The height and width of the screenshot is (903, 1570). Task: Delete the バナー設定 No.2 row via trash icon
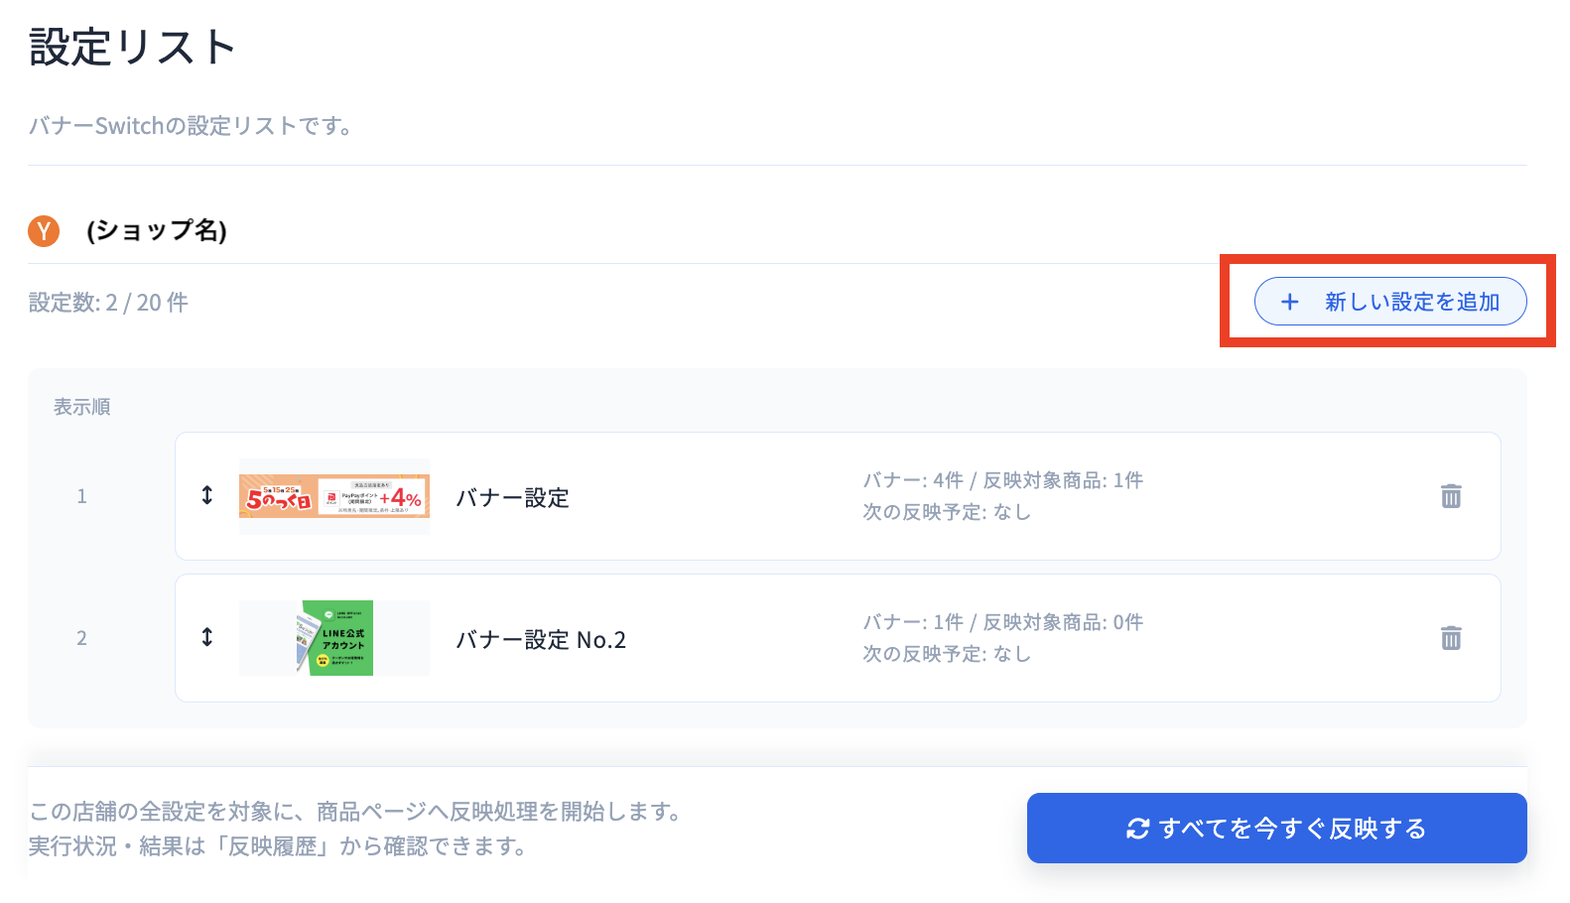click(x=1451, y=638)
